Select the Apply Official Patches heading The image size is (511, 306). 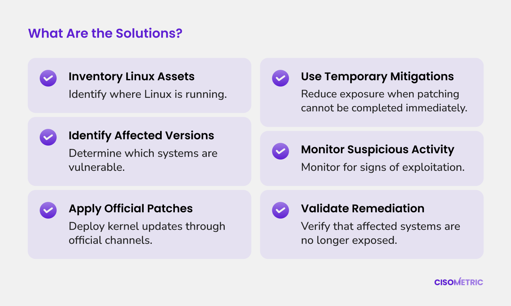coord(131,209)
